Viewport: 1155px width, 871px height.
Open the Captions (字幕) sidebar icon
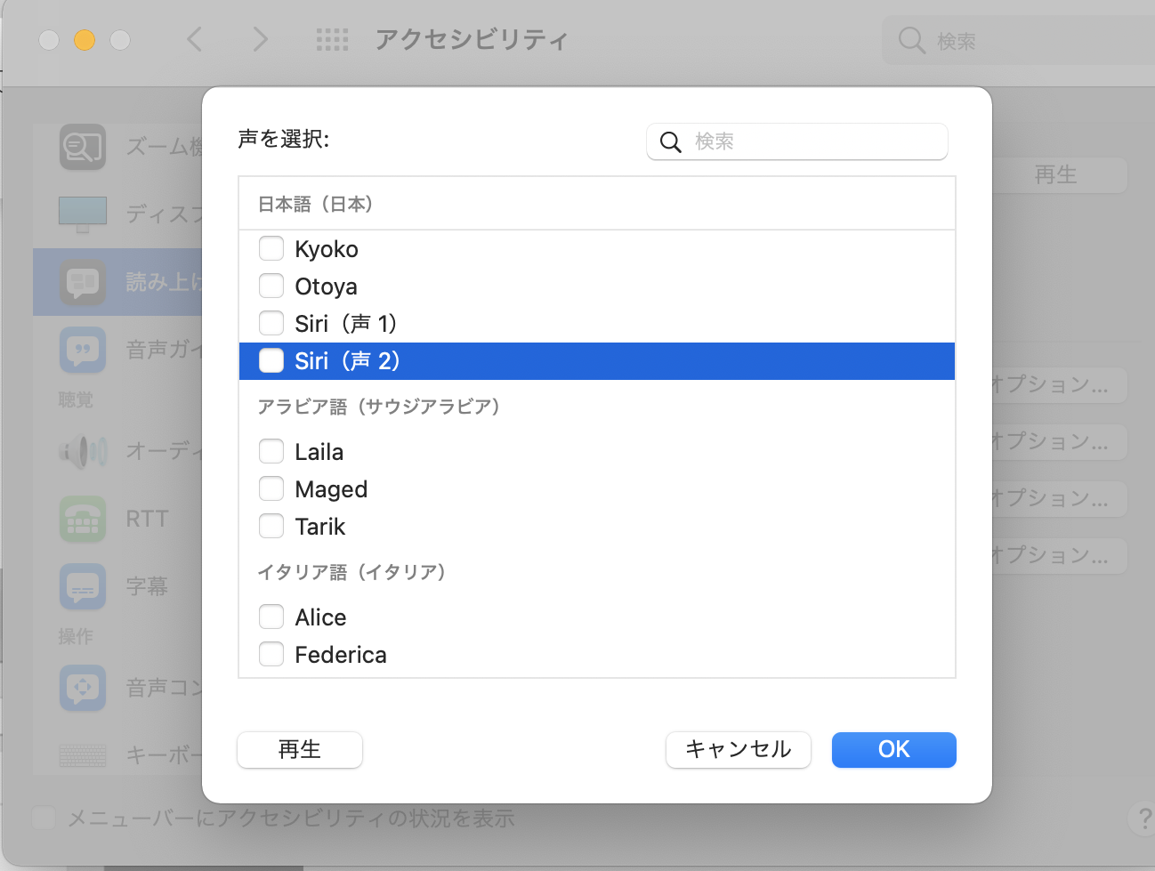coord(83,586)
